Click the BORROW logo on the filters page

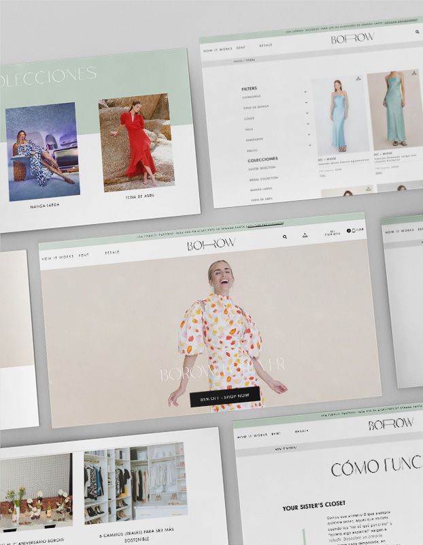(352, 38)
